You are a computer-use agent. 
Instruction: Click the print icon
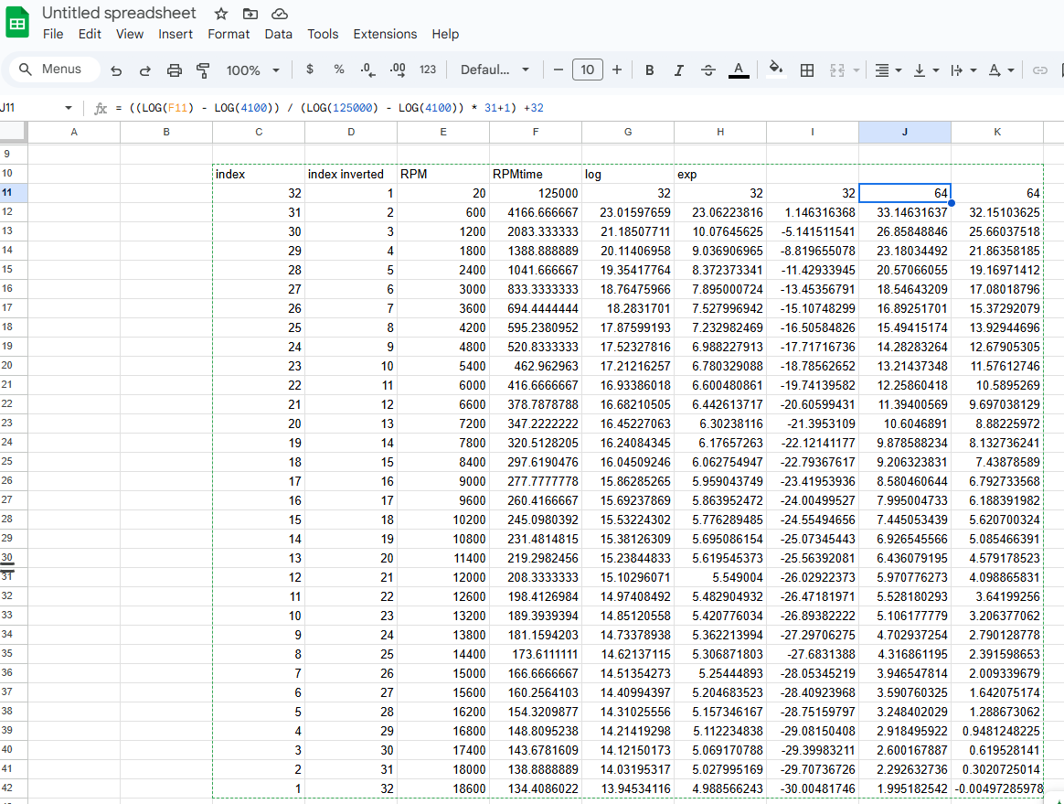(x=175, y=70)
